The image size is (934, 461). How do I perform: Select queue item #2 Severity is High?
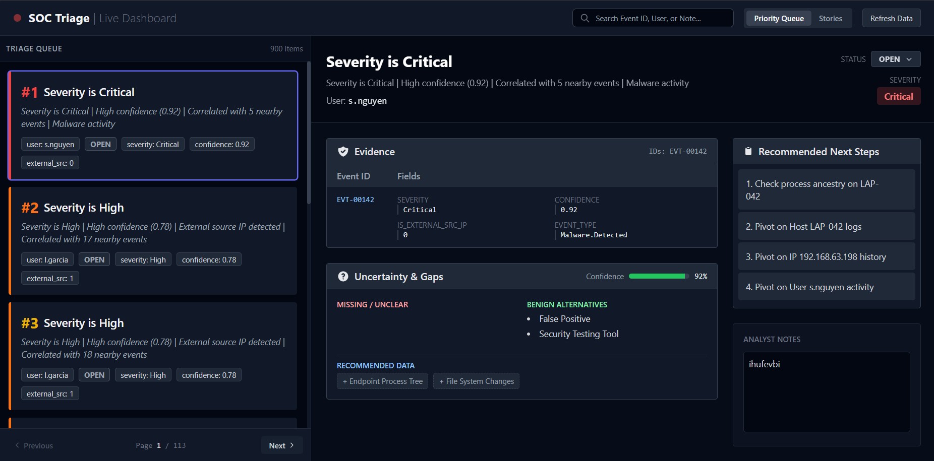point(153,241)
